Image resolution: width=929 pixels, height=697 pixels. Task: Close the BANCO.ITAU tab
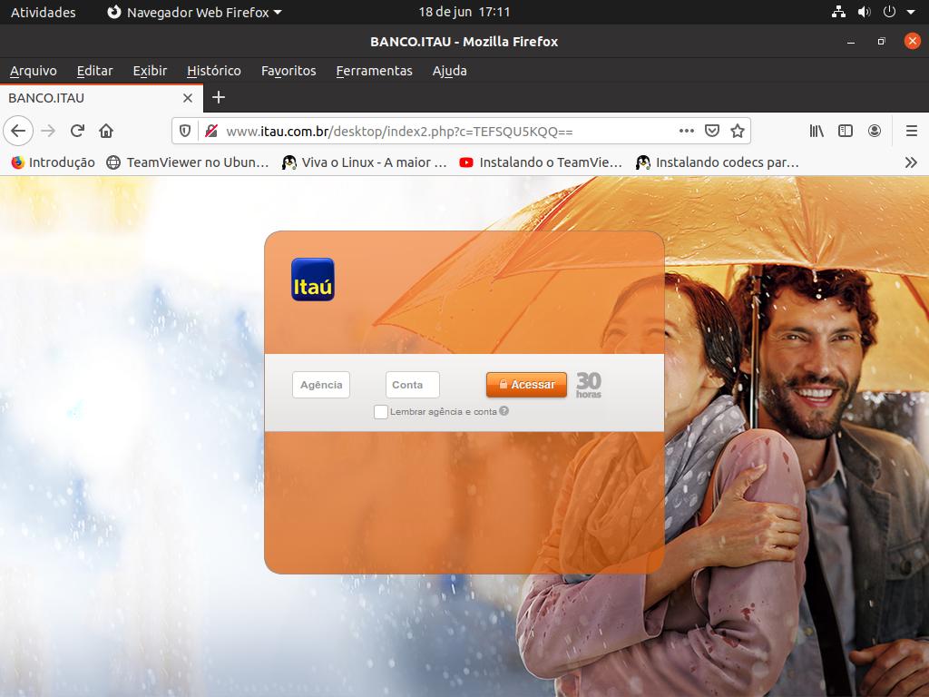[188, 98]
